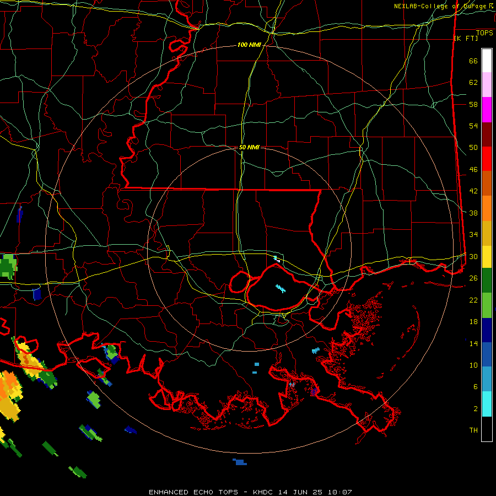Image resolution: width=496 pixels, height=496 pixels.
Task: Click the TOPS legend title
Action: click(x=484, y=33)
